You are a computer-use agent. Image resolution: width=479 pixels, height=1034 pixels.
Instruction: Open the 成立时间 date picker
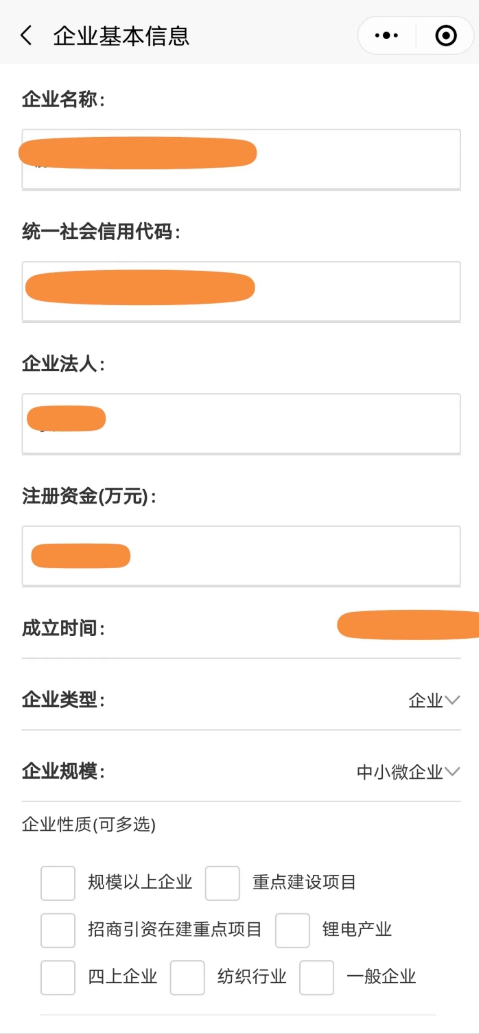point(404,626)
